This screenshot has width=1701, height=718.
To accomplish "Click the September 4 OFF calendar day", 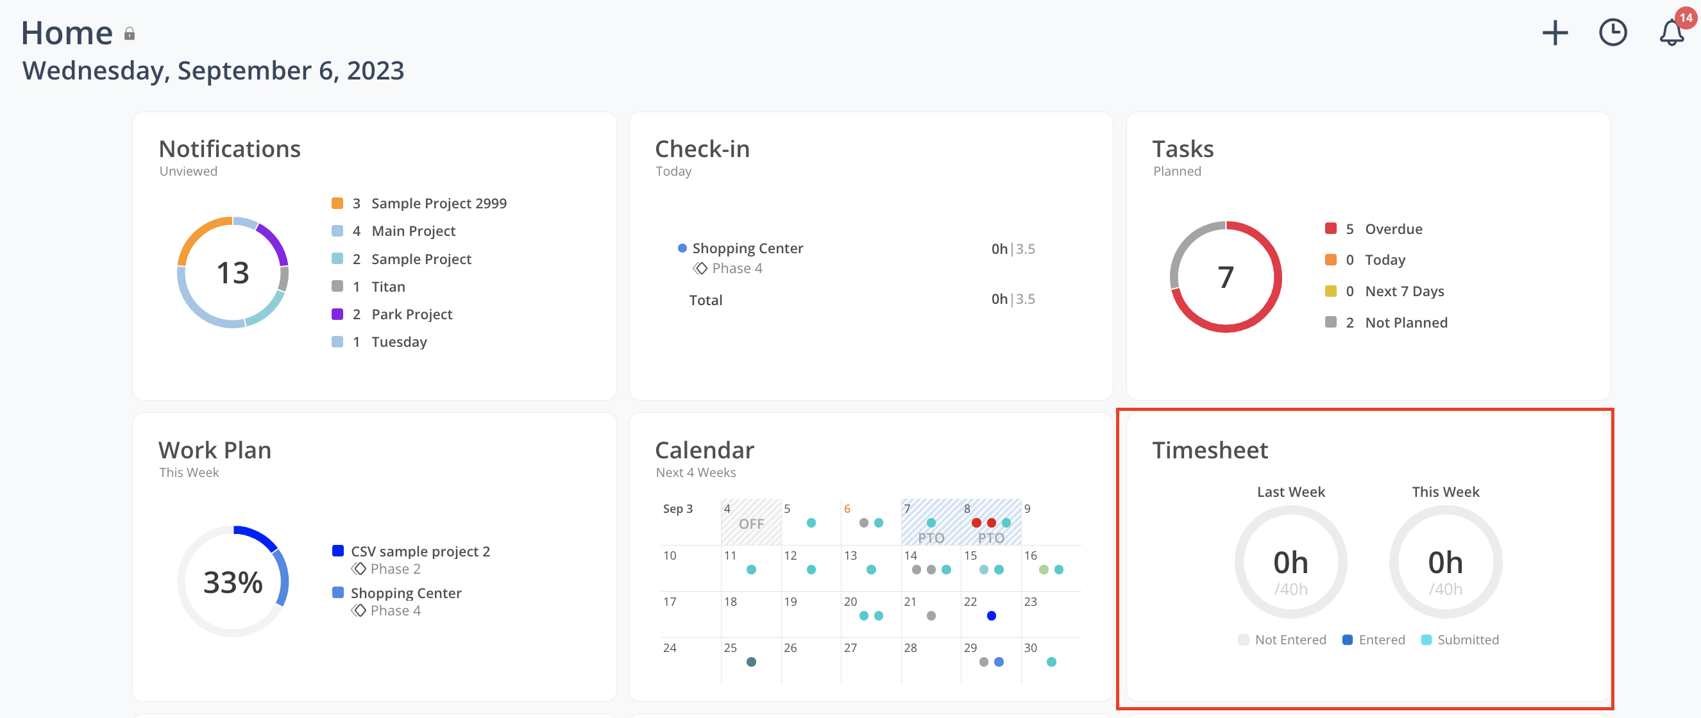I will point(751,522).
